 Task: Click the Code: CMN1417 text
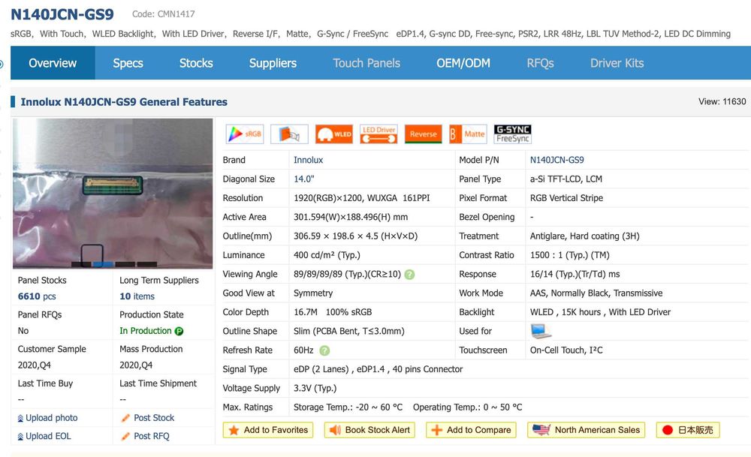click(163, 14)
